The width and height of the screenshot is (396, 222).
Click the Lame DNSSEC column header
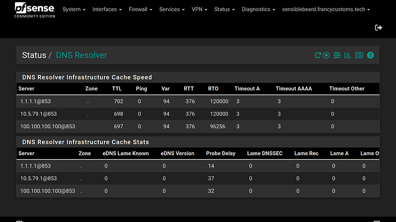click(x=265, y=153)
